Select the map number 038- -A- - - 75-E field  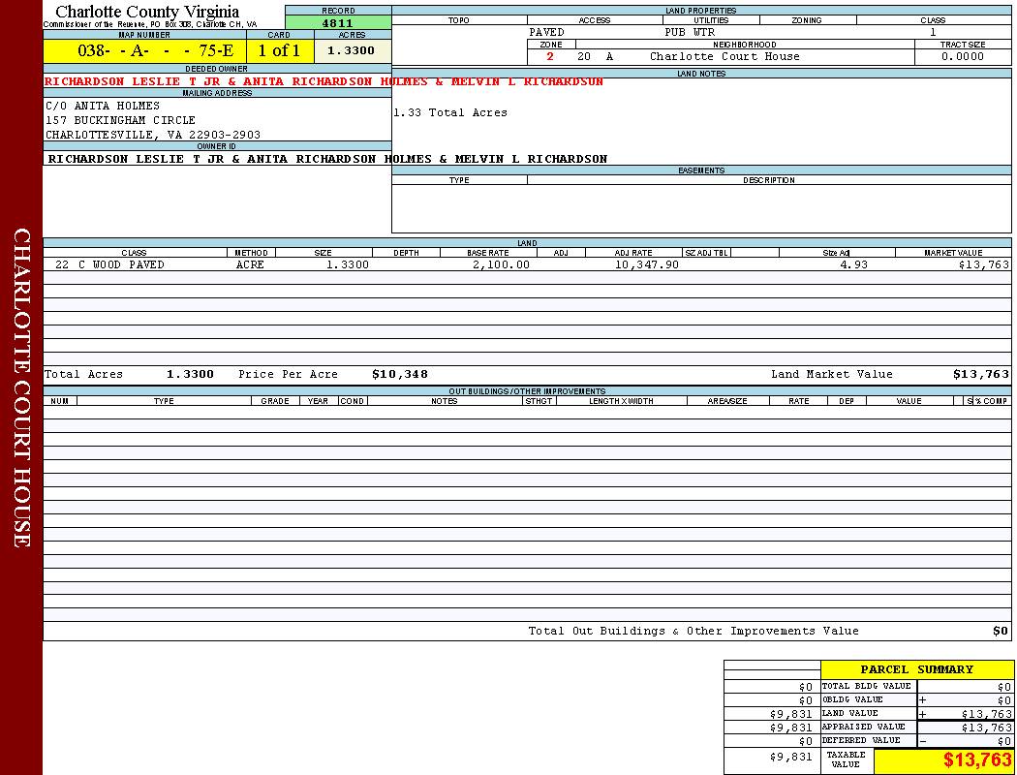coord(144,51)
